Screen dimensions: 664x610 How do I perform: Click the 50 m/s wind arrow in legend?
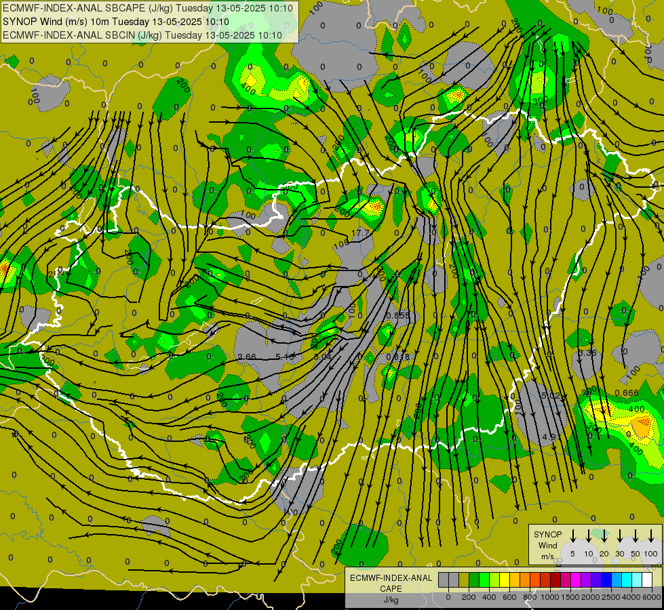click(x=636, y=536)
